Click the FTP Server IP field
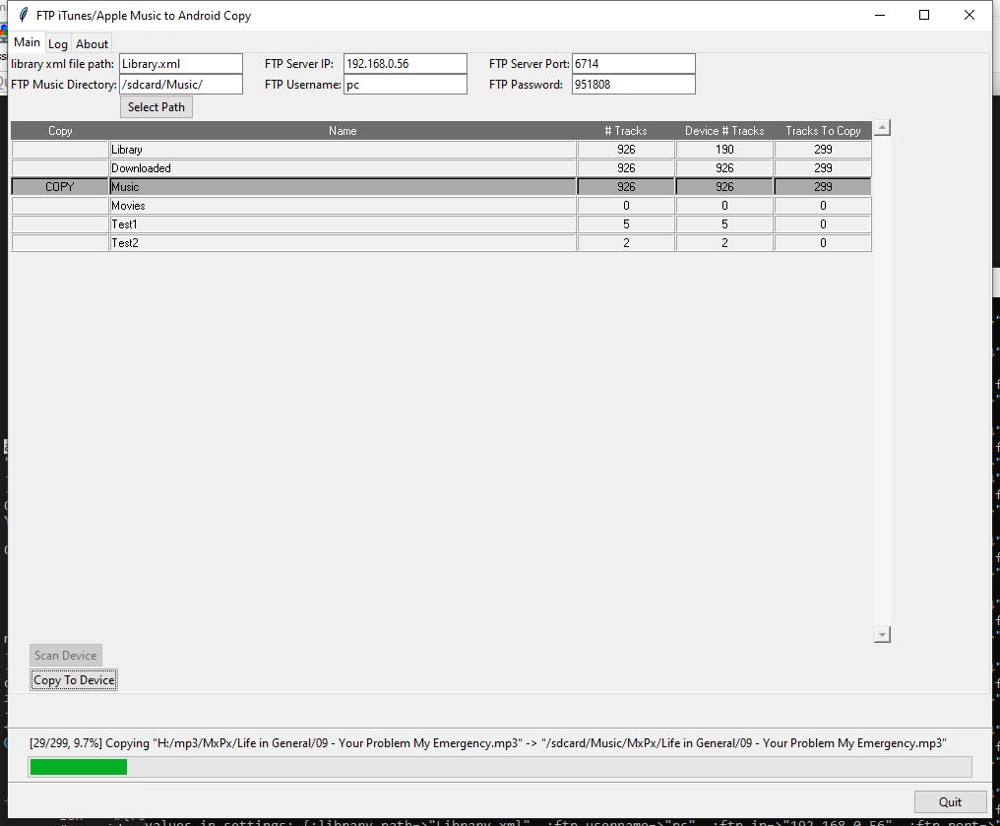Image resolution: width=1000 pixels, height=826 pixels. [x=405, y=62]
